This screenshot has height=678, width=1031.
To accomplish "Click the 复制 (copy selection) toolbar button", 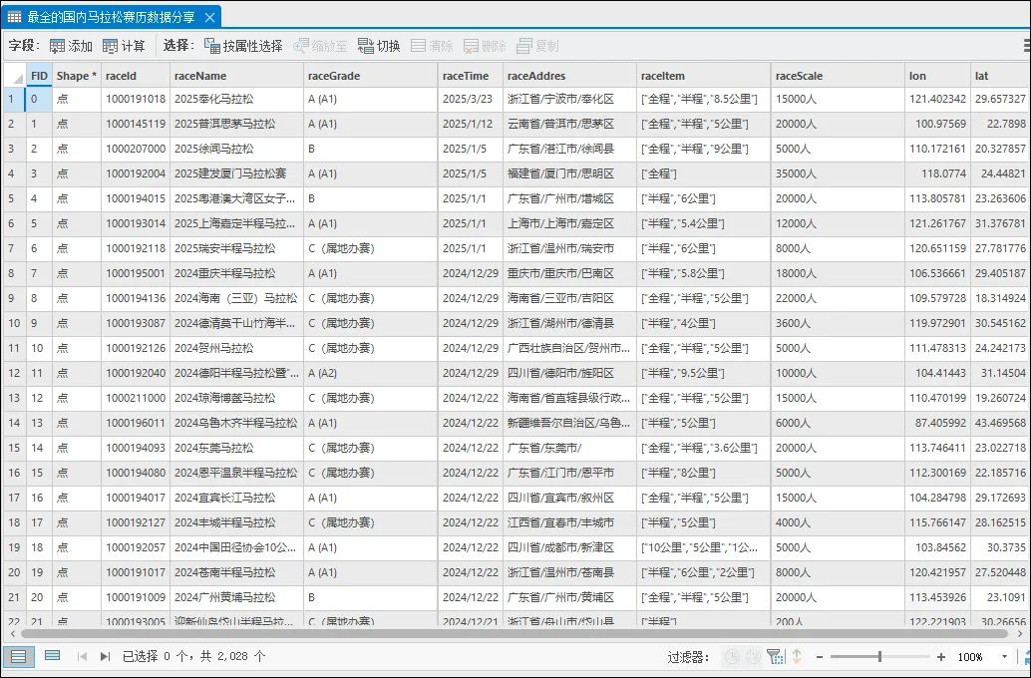I will coord(537,46).
